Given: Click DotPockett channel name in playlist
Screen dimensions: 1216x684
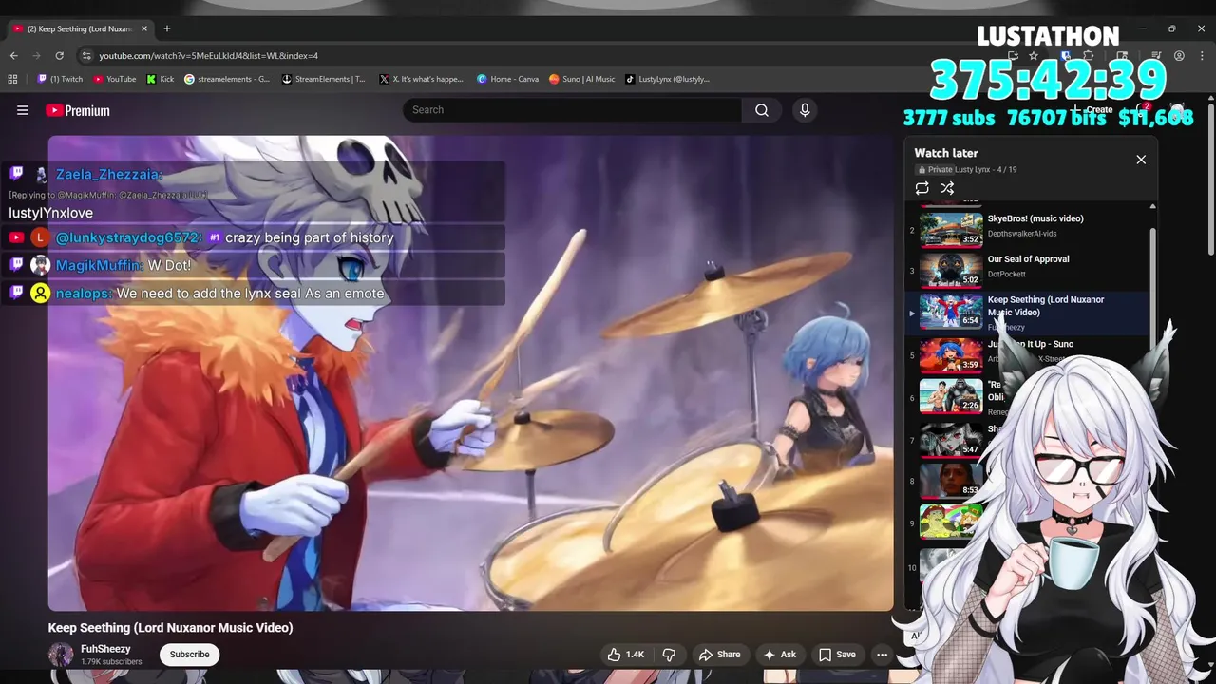Looking at the screenshot, I should tap(1007, 275).
